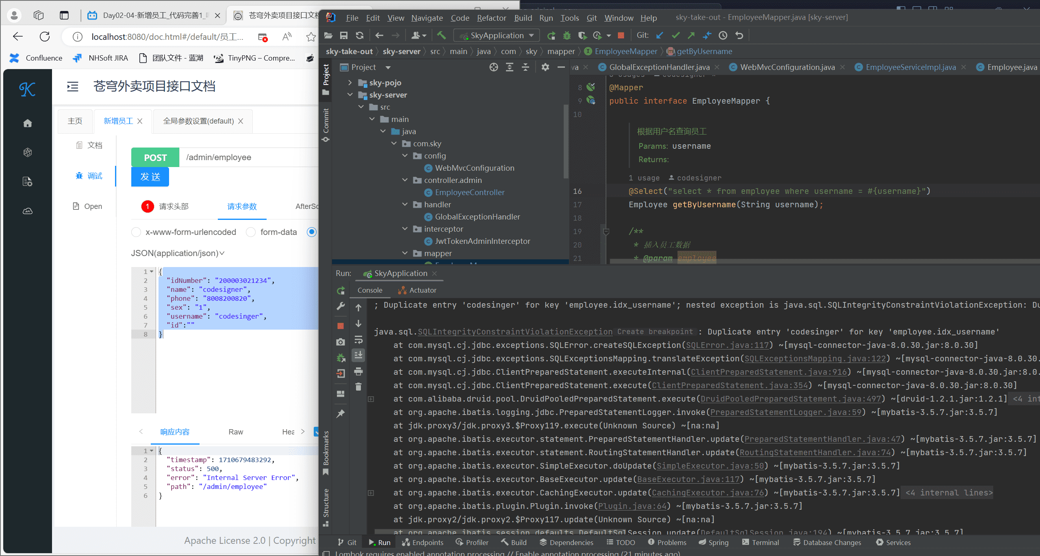Screen dimensions: 1040x556
Task: Open the Build menu
Action: click(x=523, y=18)
